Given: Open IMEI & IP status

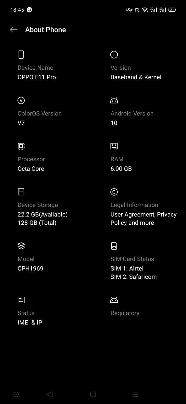Looking at the screenshot, I should [x=30, y=322].
